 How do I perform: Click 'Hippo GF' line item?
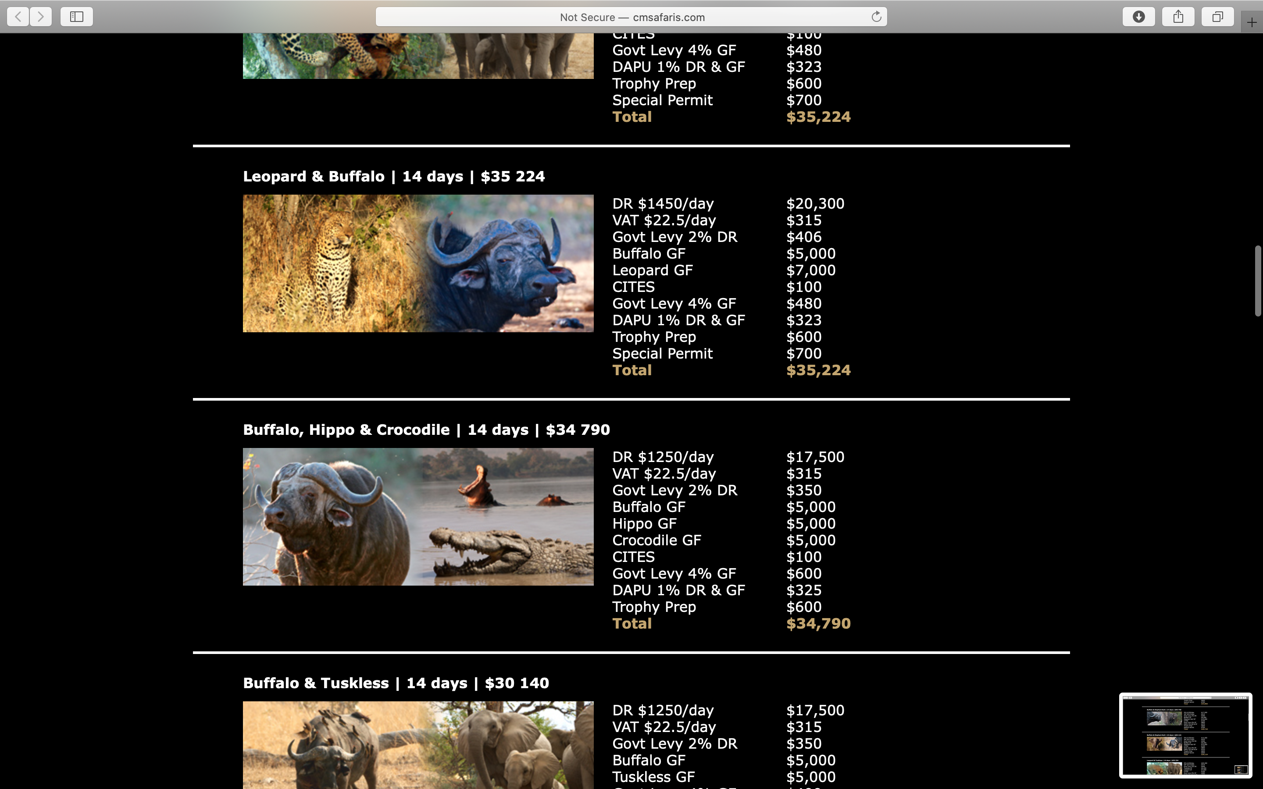pyautogui.click(x=645, y=523)
